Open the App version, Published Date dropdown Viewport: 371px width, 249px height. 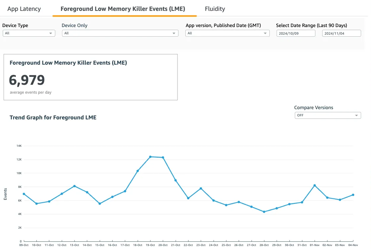pos(227,33)
